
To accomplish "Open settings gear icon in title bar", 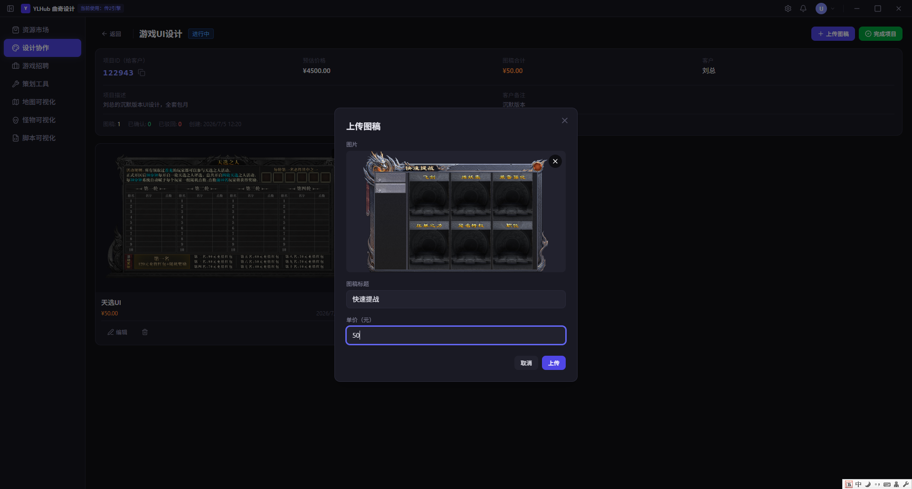I will pos(788,9).
